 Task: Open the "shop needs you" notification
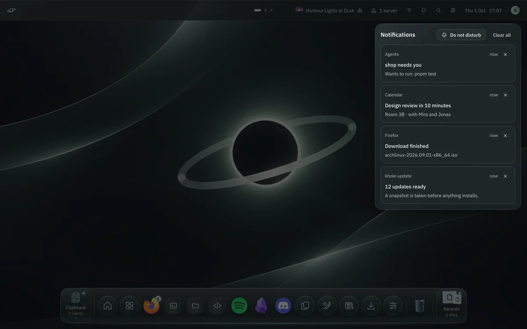pos(448,64)
